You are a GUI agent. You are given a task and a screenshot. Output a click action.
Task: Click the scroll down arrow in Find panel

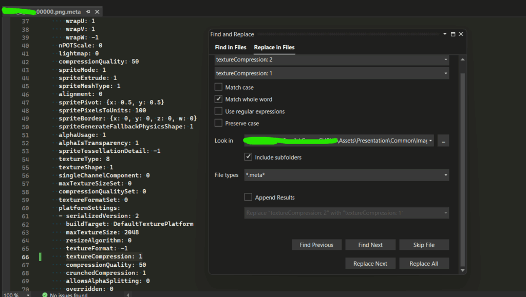point(463,270)
